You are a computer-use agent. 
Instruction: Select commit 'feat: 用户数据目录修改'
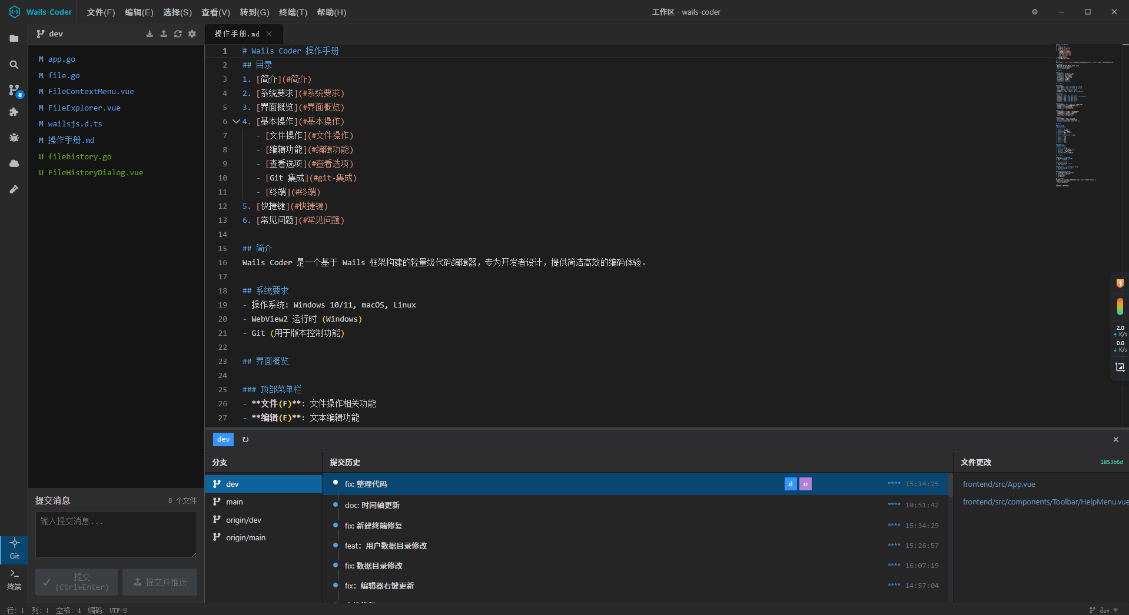[636, 546]
